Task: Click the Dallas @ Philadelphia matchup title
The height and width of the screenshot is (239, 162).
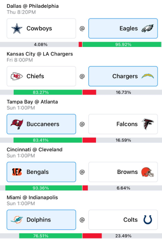Action: pos(33,6)
